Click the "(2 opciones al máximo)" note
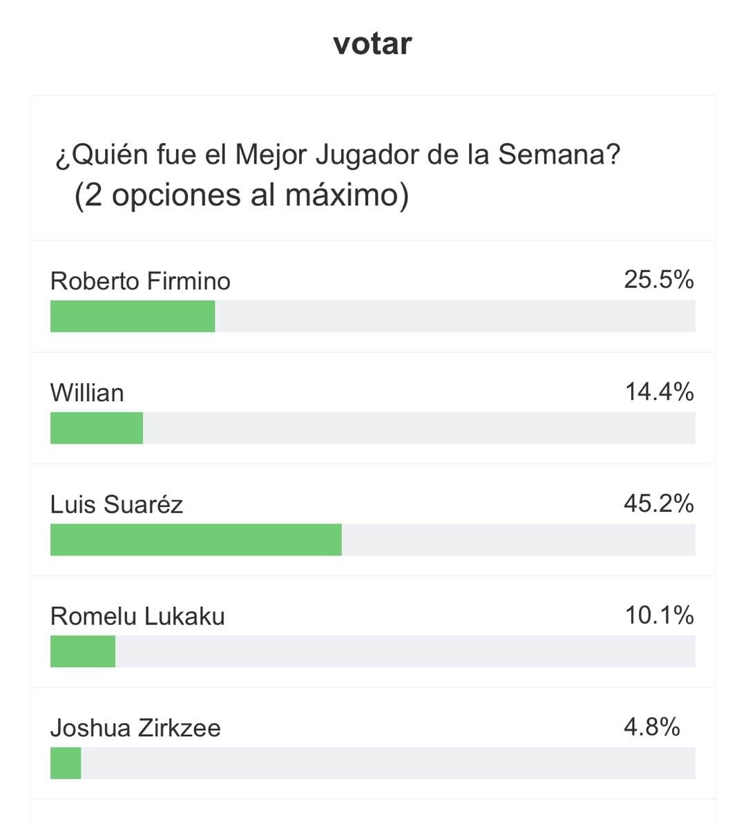746x826 pixels. tap(241, 195)
